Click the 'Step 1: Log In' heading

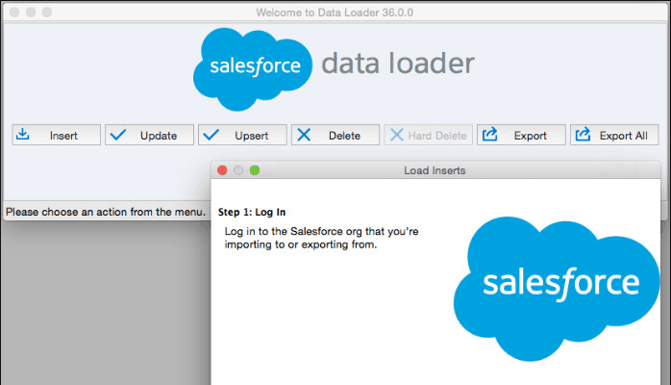252,212
